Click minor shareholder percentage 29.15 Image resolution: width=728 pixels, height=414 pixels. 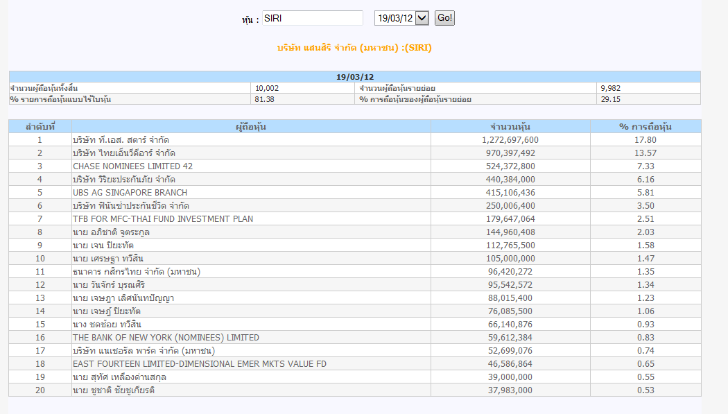(x=611, y=99)
